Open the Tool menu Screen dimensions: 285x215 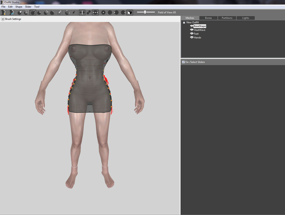tap(37, 7)
